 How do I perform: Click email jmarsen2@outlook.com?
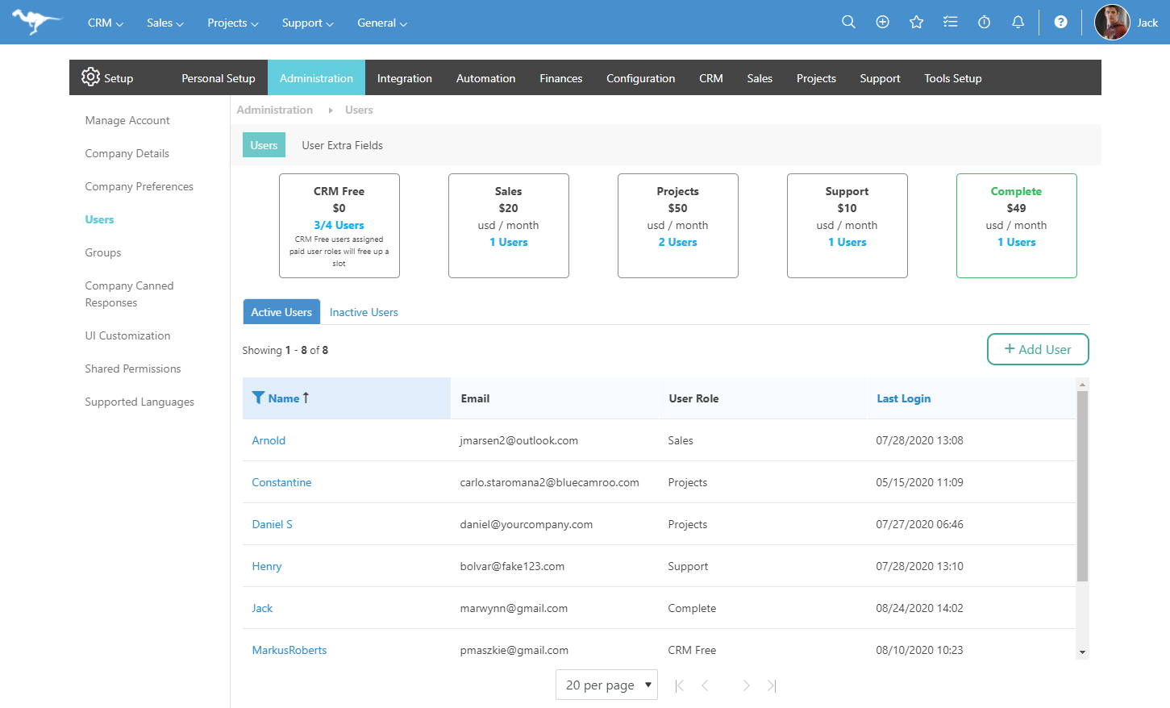[x=518, y=440]
